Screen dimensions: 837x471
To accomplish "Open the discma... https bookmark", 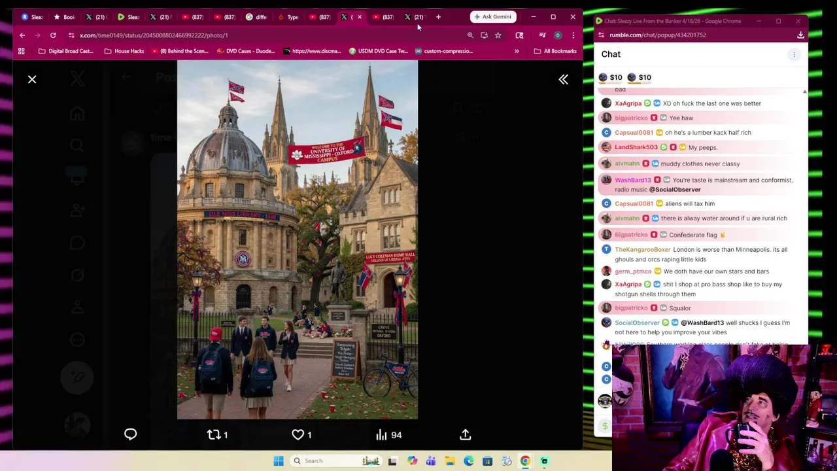I will click(312, 51).
